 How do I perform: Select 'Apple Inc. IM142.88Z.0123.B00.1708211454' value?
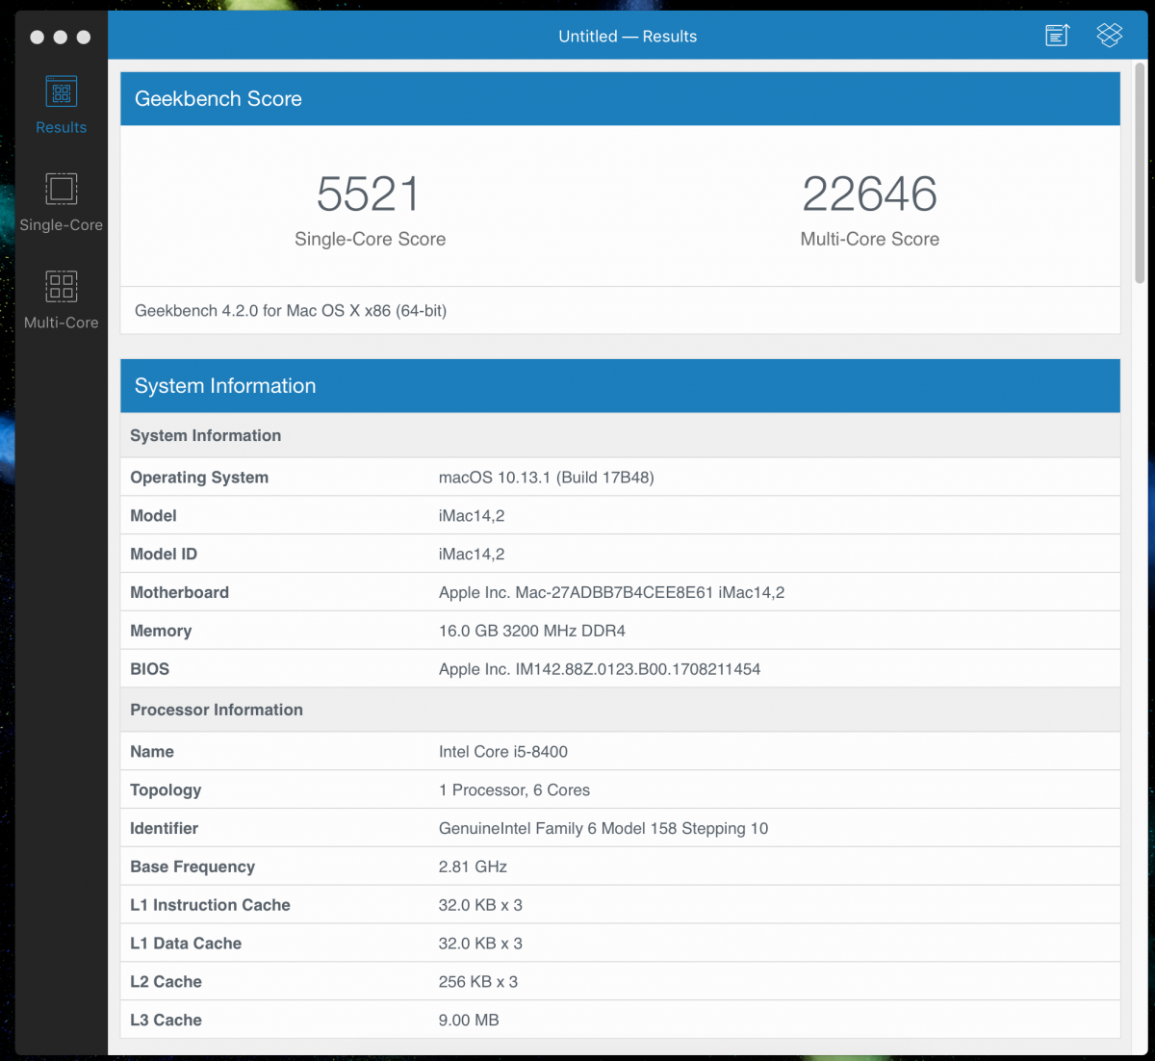(x=599, y=669)
